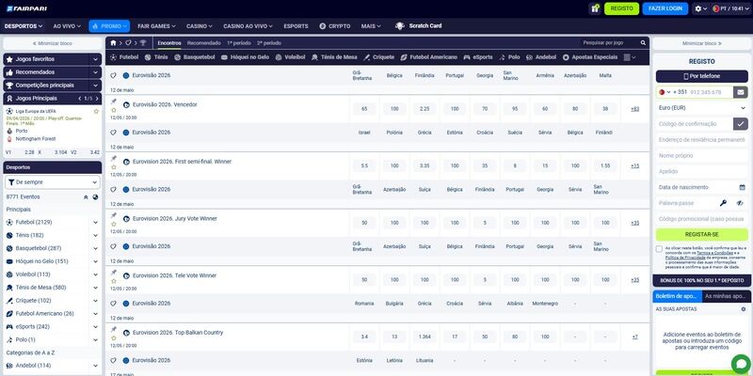Favorite the Eurovision 2026. Top Balkan Country star
Screen dimensions: 753x376
(114, 338)
